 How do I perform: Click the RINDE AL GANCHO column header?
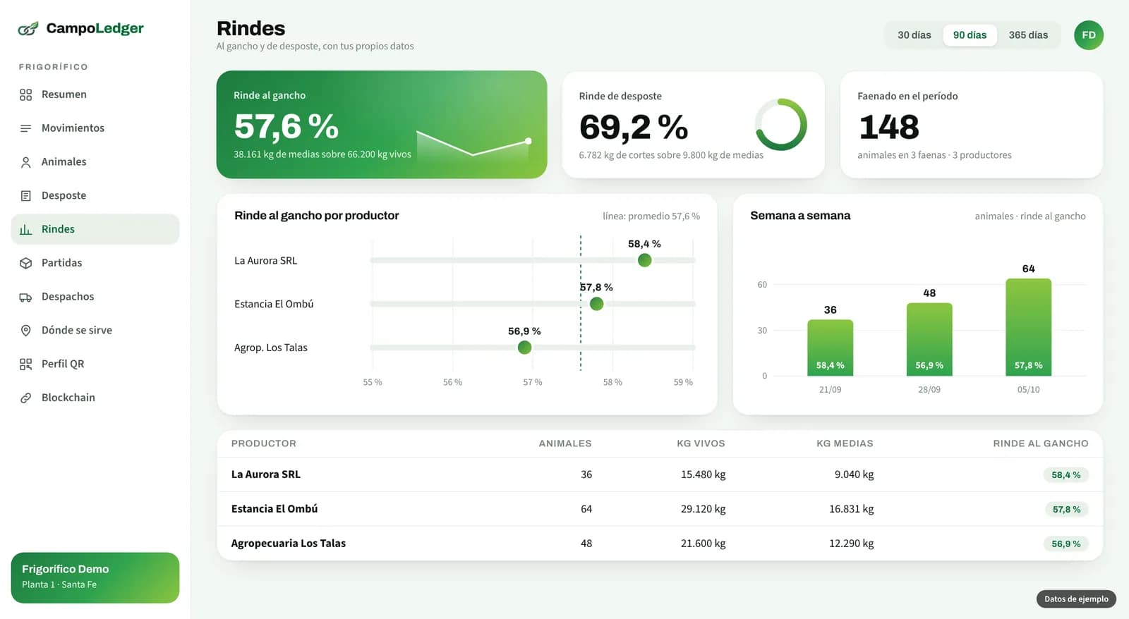click(x=1040, y=443)
